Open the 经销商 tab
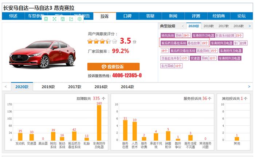Screen dimensions: 255x157 tap(219, 16)
